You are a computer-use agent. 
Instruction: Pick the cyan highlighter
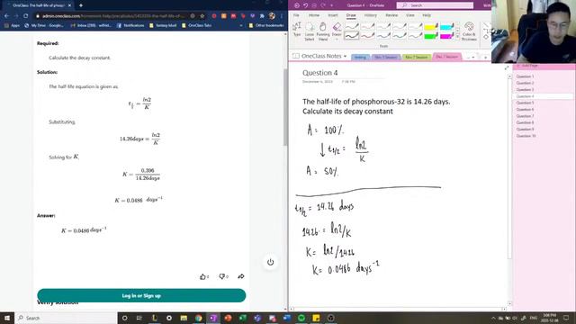[446, 26]
